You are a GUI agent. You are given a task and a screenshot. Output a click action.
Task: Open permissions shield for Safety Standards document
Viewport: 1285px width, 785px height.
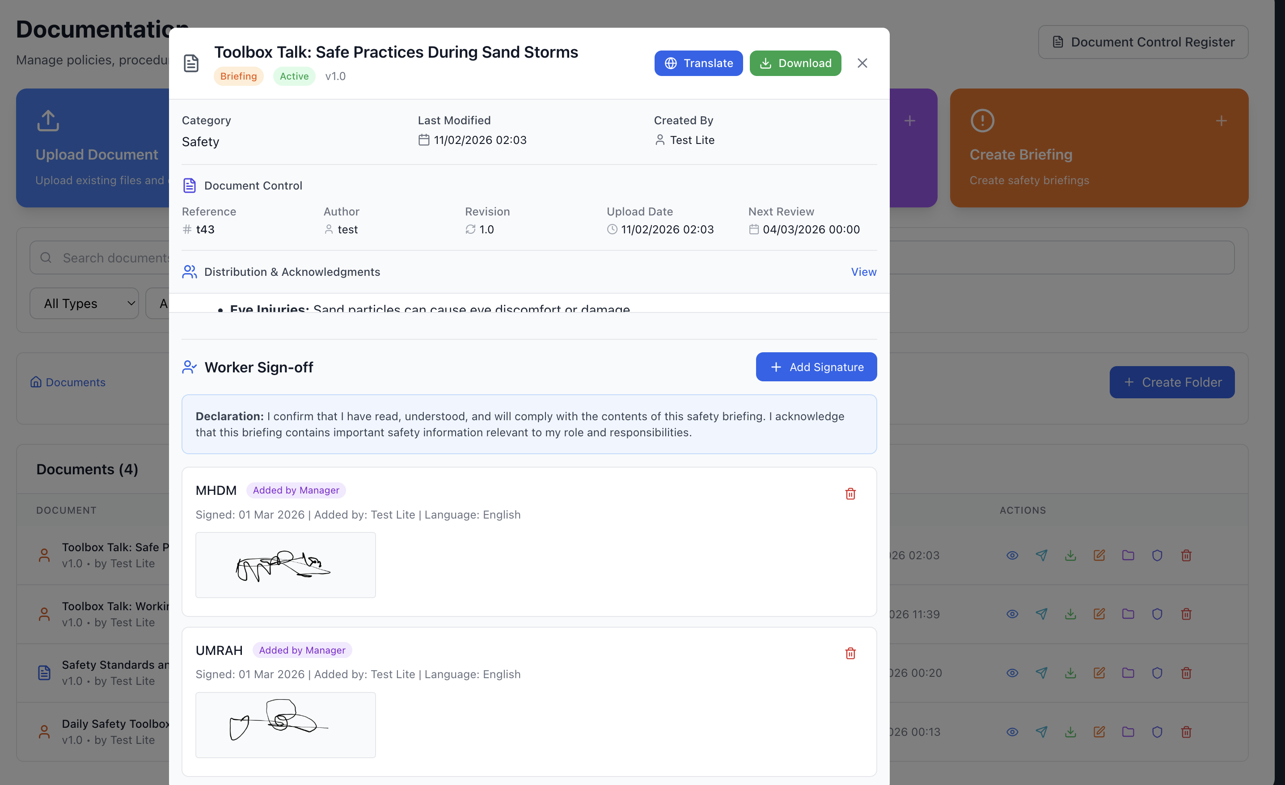1157,673
